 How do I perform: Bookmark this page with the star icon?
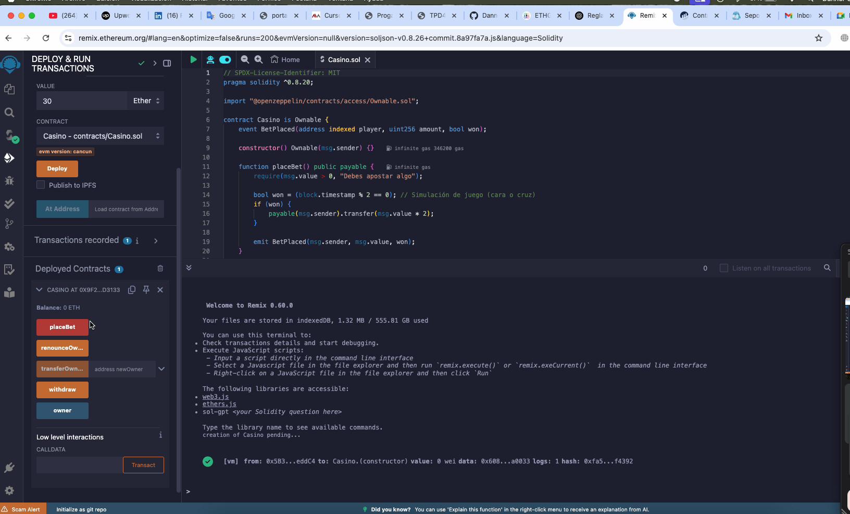pos(819,38)
